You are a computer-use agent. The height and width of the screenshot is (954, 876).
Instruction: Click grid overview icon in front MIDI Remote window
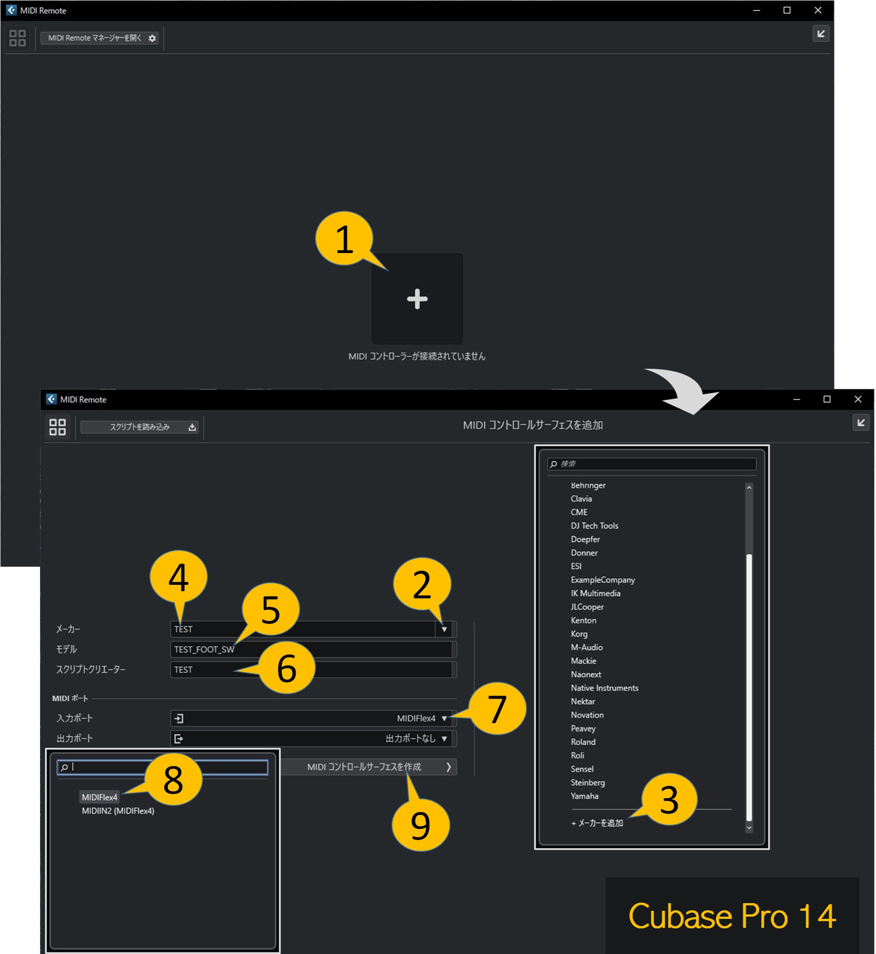tap(57, 427)
